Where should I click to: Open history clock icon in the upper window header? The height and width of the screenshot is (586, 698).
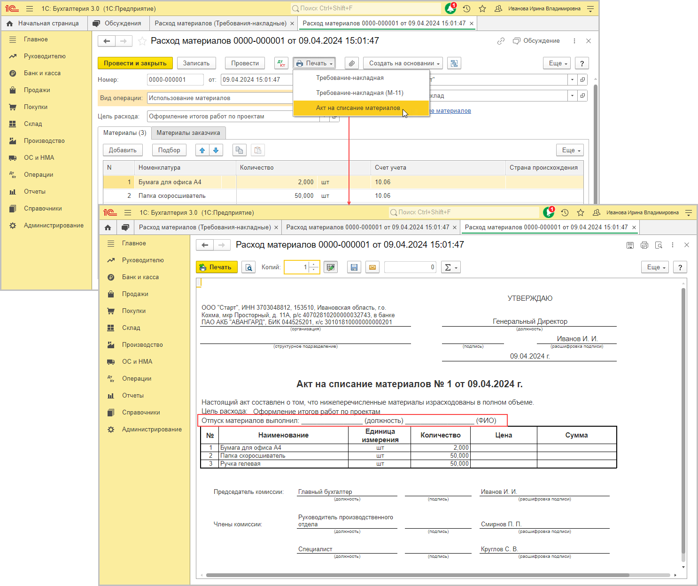pos(466,8)
